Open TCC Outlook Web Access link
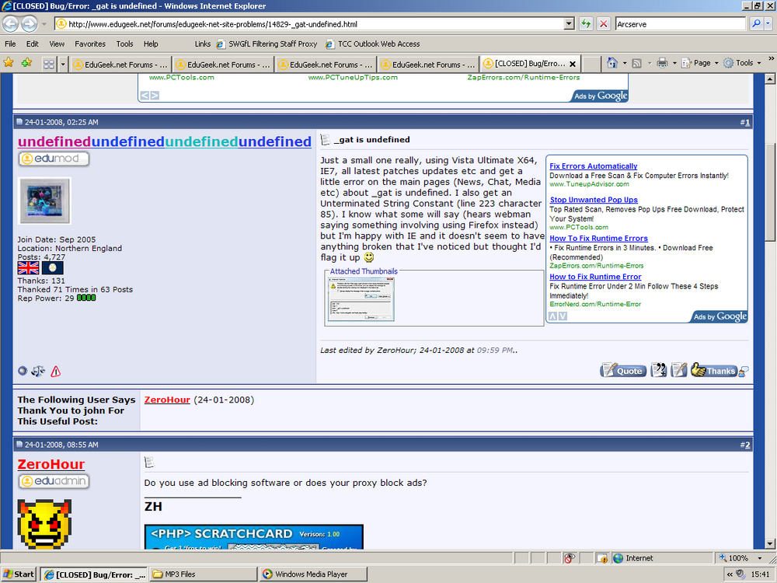This screenshot has width=777, height=583. 373,44
